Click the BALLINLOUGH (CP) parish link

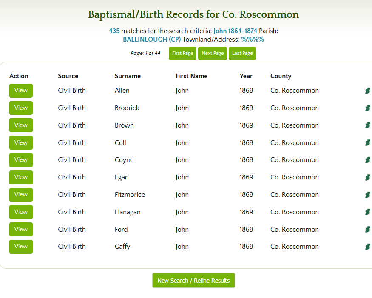pos(152,40)
